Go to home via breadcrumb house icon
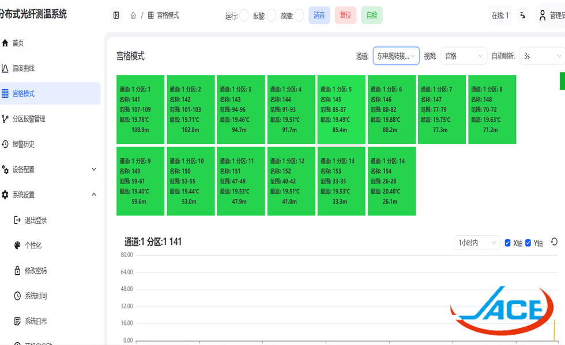Screen dimensions: 565x345 [133, 16]
